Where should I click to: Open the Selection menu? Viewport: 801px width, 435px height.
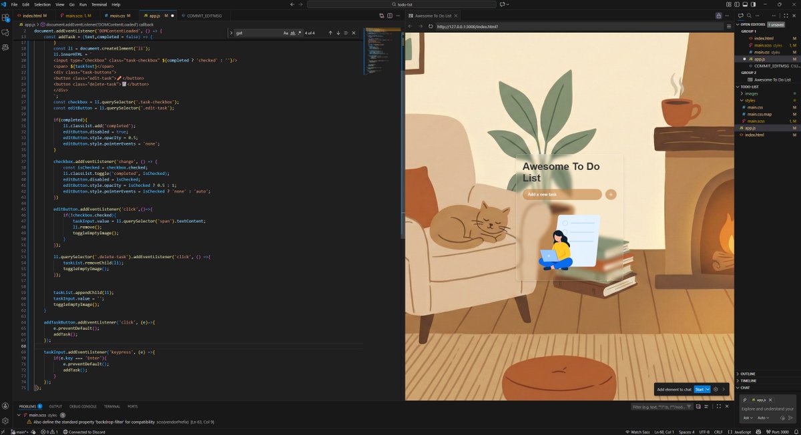coord(42,4)
